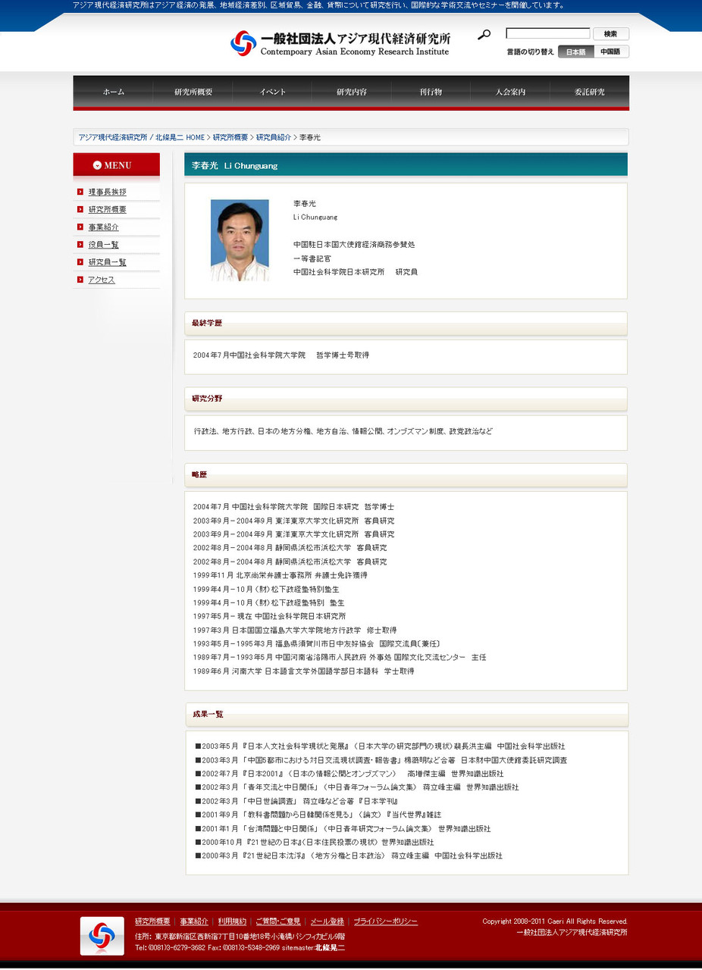Click the site logo in the header
The width and height of the screenshot is (702, 970).
[340, 43]
